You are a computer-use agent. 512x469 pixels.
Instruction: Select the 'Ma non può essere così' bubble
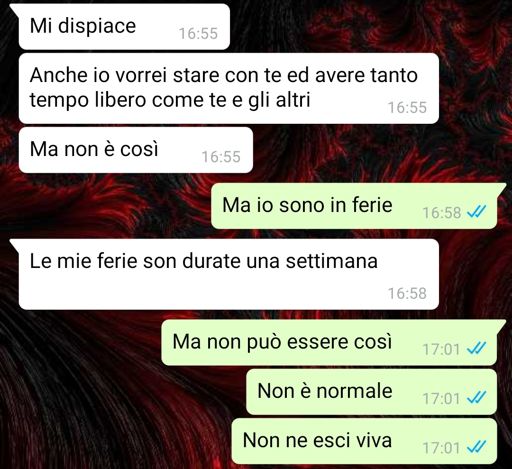(x=329, y=342)
